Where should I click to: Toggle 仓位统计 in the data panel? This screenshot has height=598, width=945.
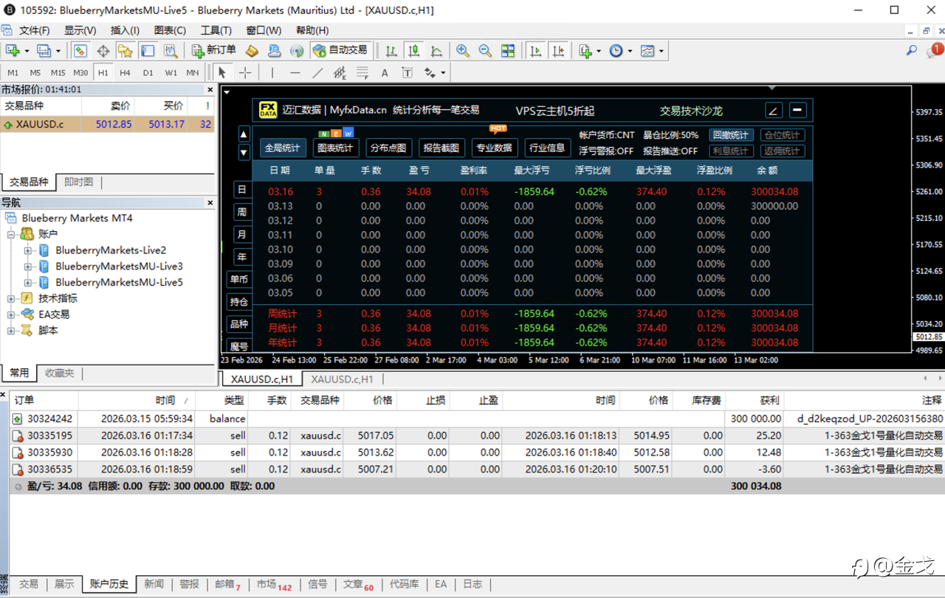(783, 135)
